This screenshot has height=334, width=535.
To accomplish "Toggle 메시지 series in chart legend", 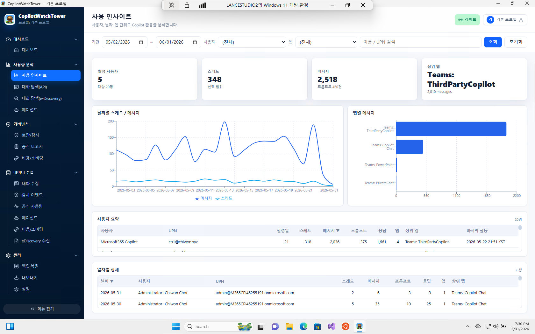I will click(203, 198).
